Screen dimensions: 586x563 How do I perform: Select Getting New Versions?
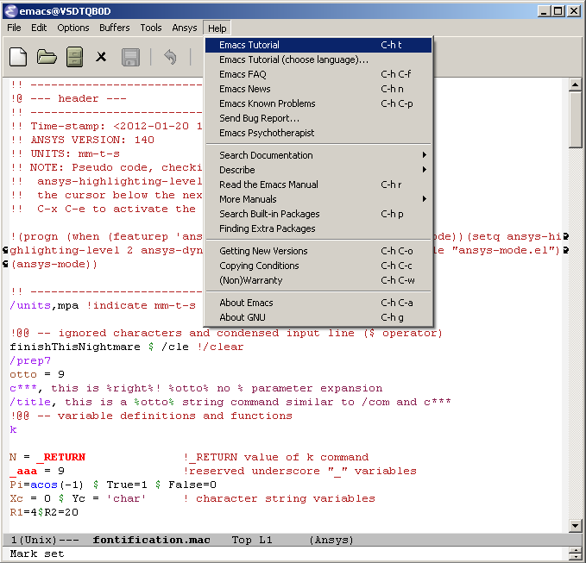318,251
